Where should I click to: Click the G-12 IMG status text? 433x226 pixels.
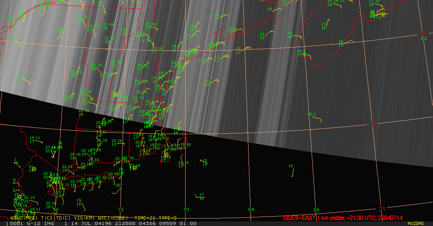coord(40,223)
